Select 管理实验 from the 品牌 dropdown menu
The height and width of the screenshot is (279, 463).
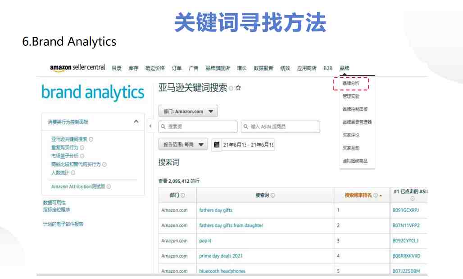click(351, 96)
